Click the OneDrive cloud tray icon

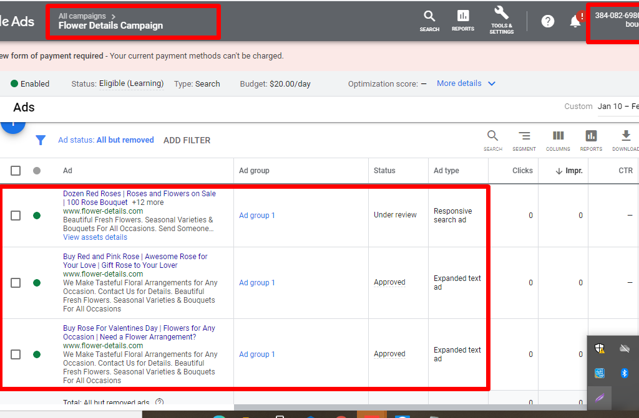click(x=624, y=348)
